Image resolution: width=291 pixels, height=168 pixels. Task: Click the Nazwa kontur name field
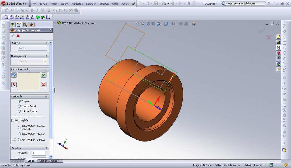[x=32, y=48]
